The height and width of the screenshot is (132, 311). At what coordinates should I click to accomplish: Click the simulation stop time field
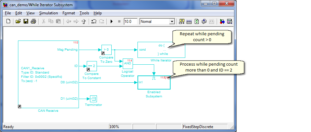point(131,21)
